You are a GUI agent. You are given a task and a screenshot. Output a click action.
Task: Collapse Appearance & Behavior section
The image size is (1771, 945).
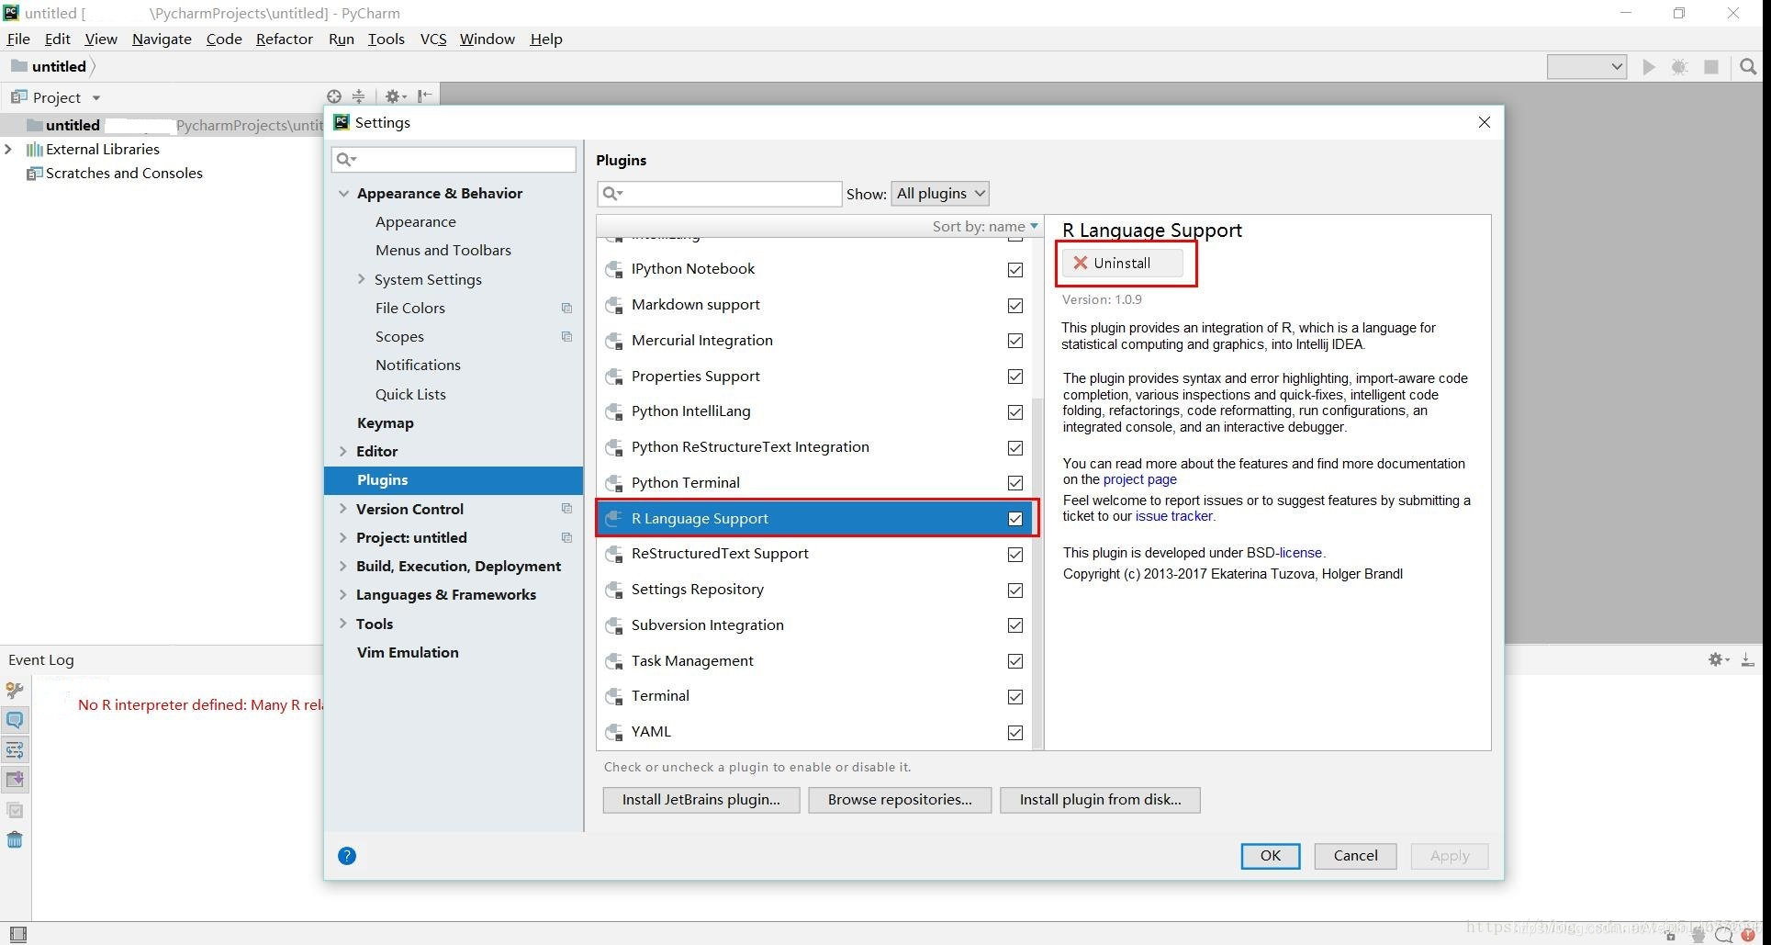tap(343, 194)
